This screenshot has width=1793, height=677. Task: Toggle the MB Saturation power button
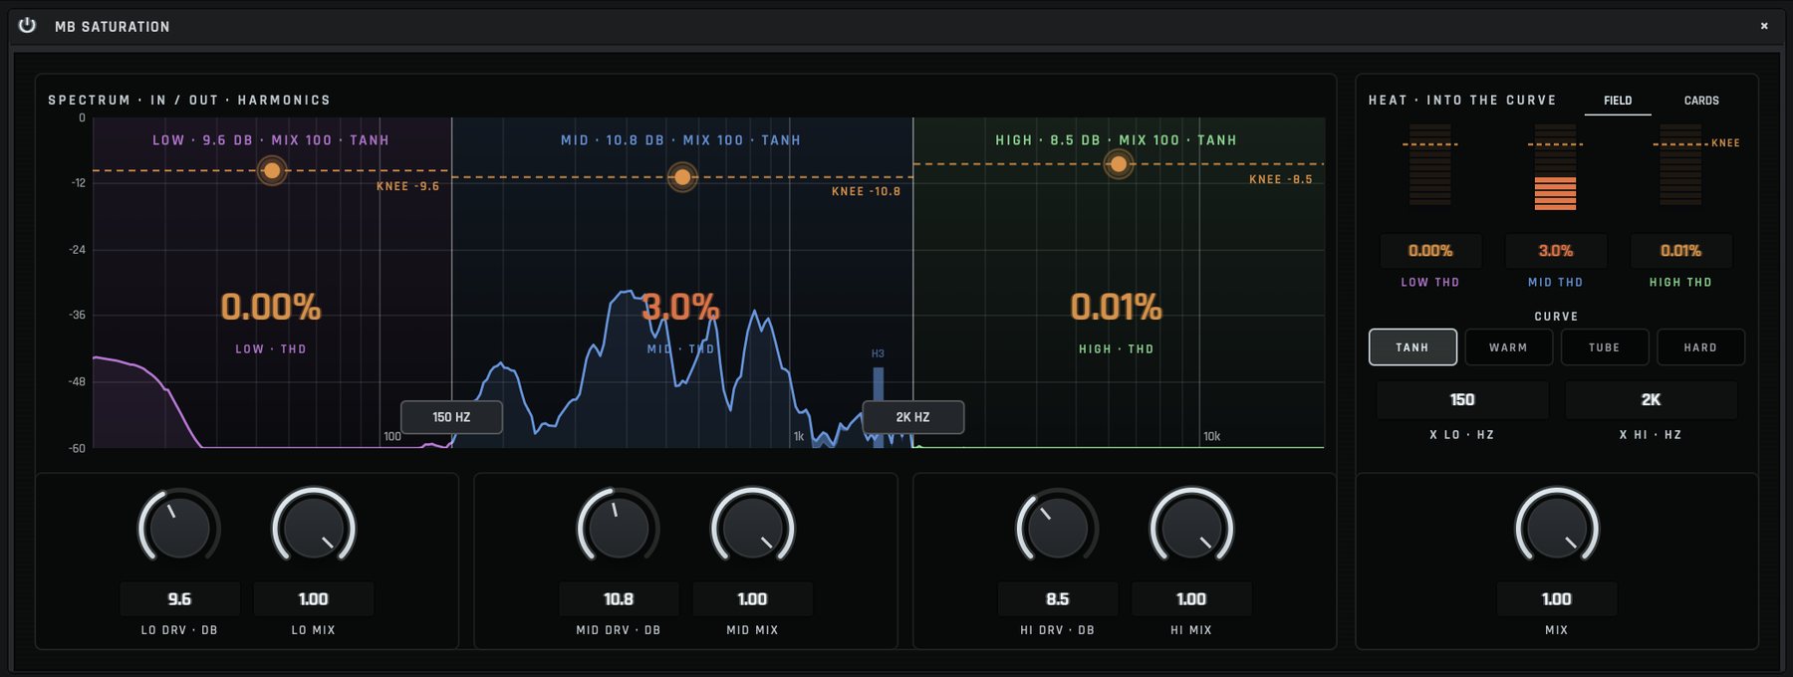pos(27,26)
